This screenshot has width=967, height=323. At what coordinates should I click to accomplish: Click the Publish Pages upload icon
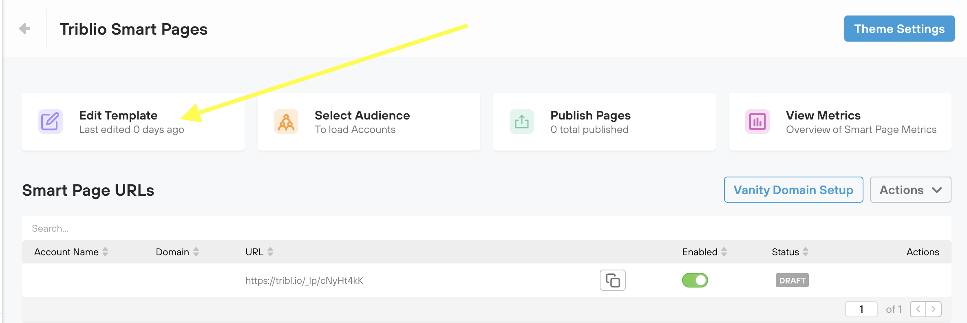pyautogui.click(x=522, y=122)
